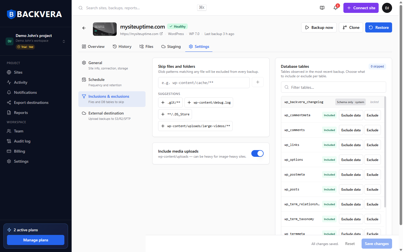Viewport: 403px width, 252px height.
Task: Click the Notifications bell icon in sidebar
Action: coord(9,92)
